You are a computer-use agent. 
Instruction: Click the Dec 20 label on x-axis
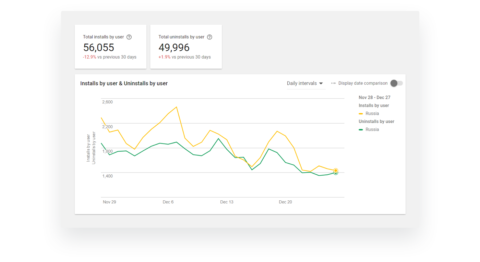point(285,202)
